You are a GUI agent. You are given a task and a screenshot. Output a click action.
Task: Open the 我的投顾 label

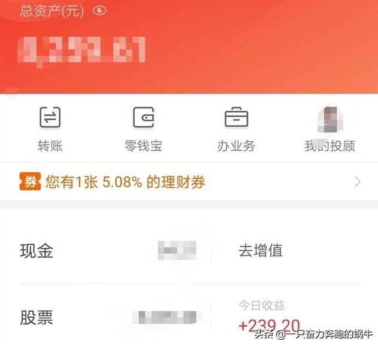(330, 146)
